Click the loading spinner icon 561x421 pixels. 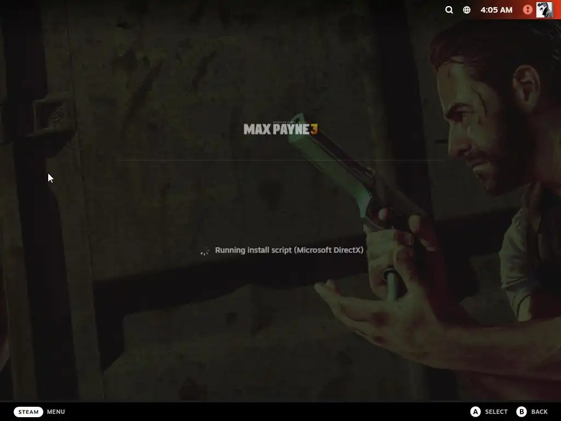[x=205, y=251]
